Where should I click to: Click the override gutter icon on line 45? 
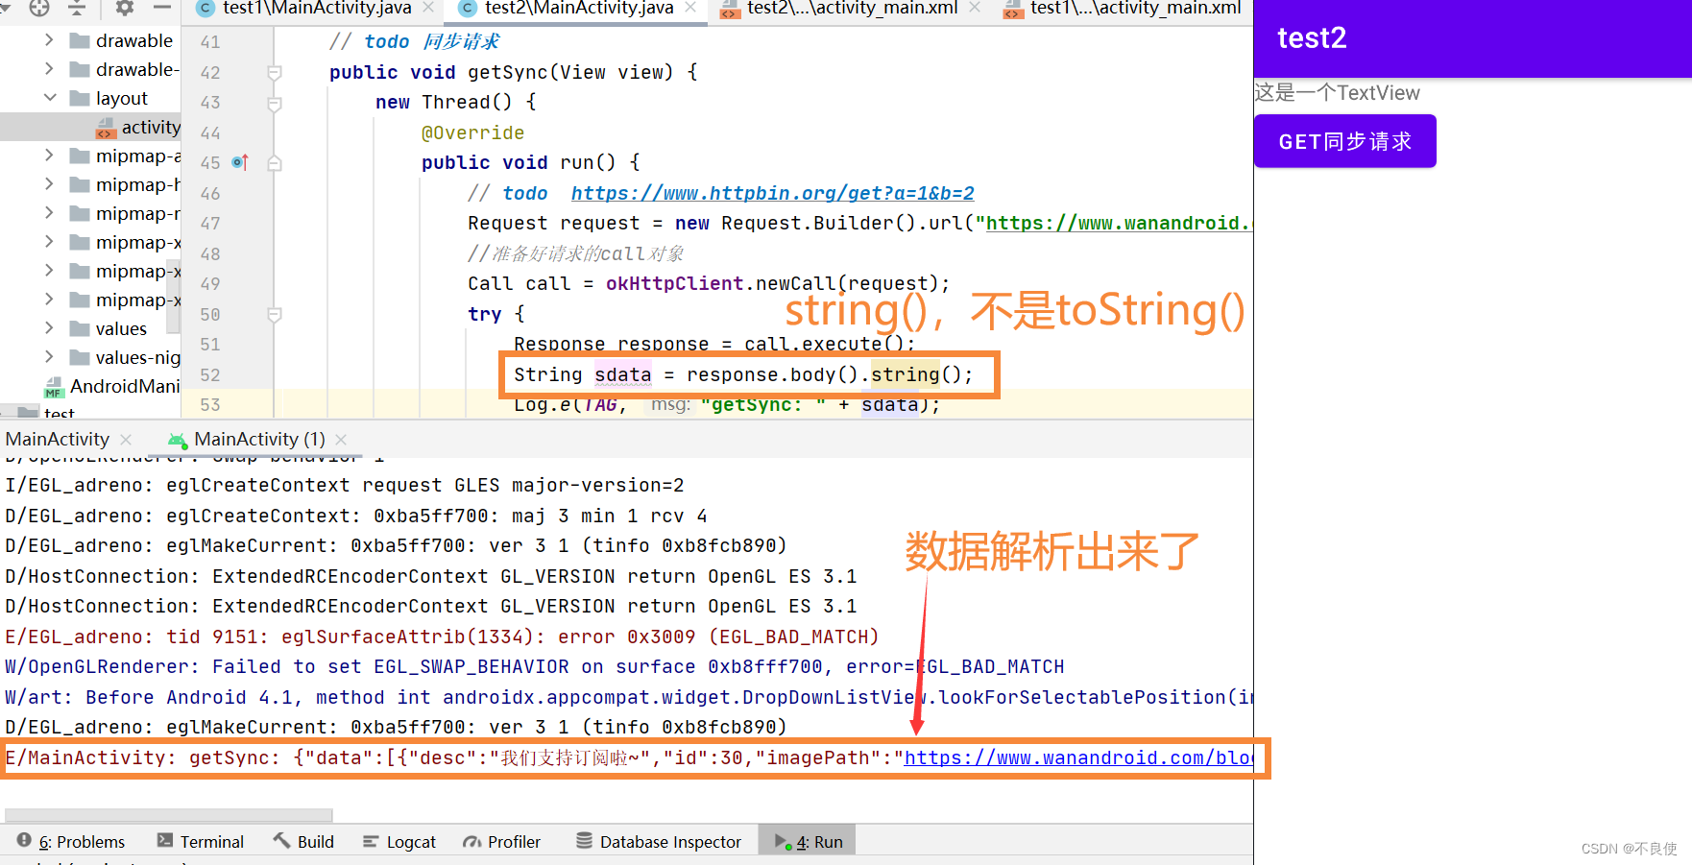click(240, 162)
